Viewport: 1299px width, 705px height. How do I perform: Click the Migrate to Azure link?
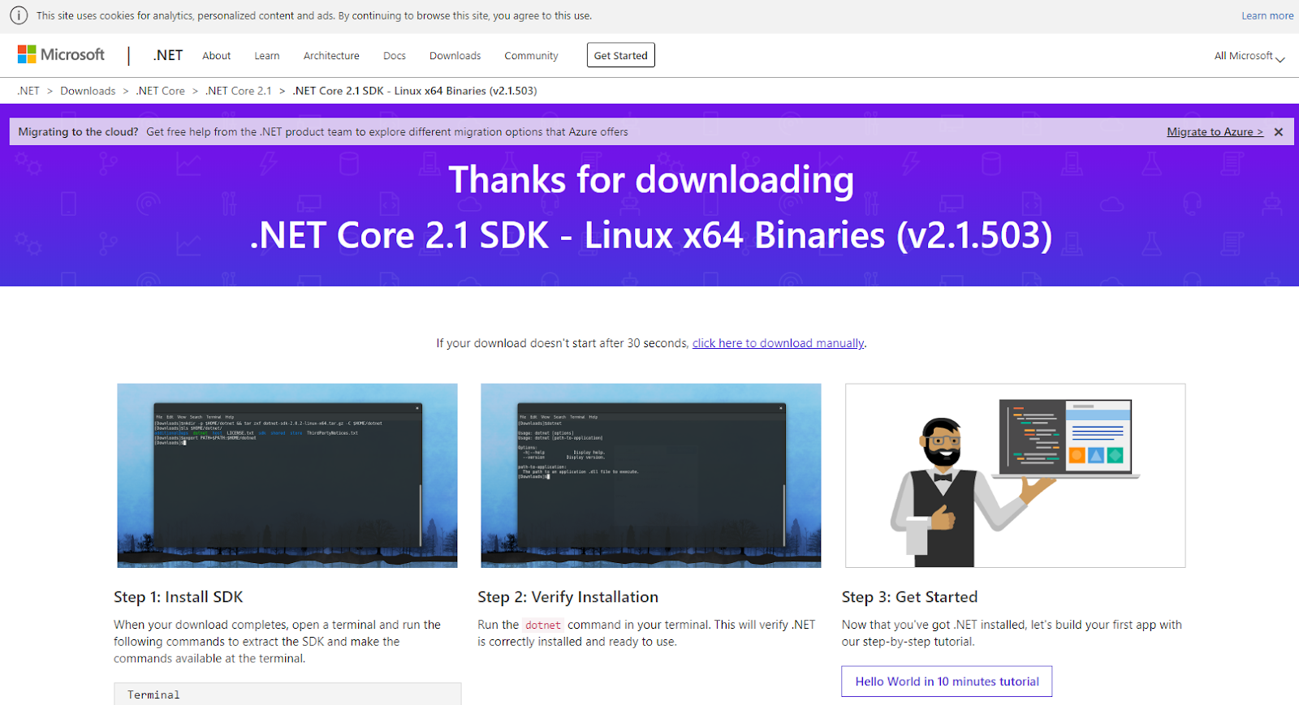[1215, 131]
